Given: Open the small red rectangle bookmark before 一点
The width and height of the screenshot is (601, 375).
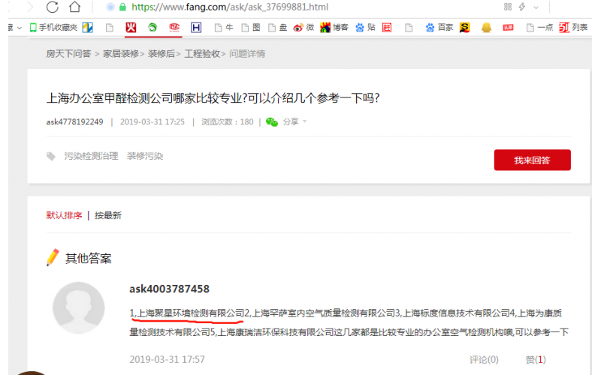Looking at the screenshot, I should (509, 28).
